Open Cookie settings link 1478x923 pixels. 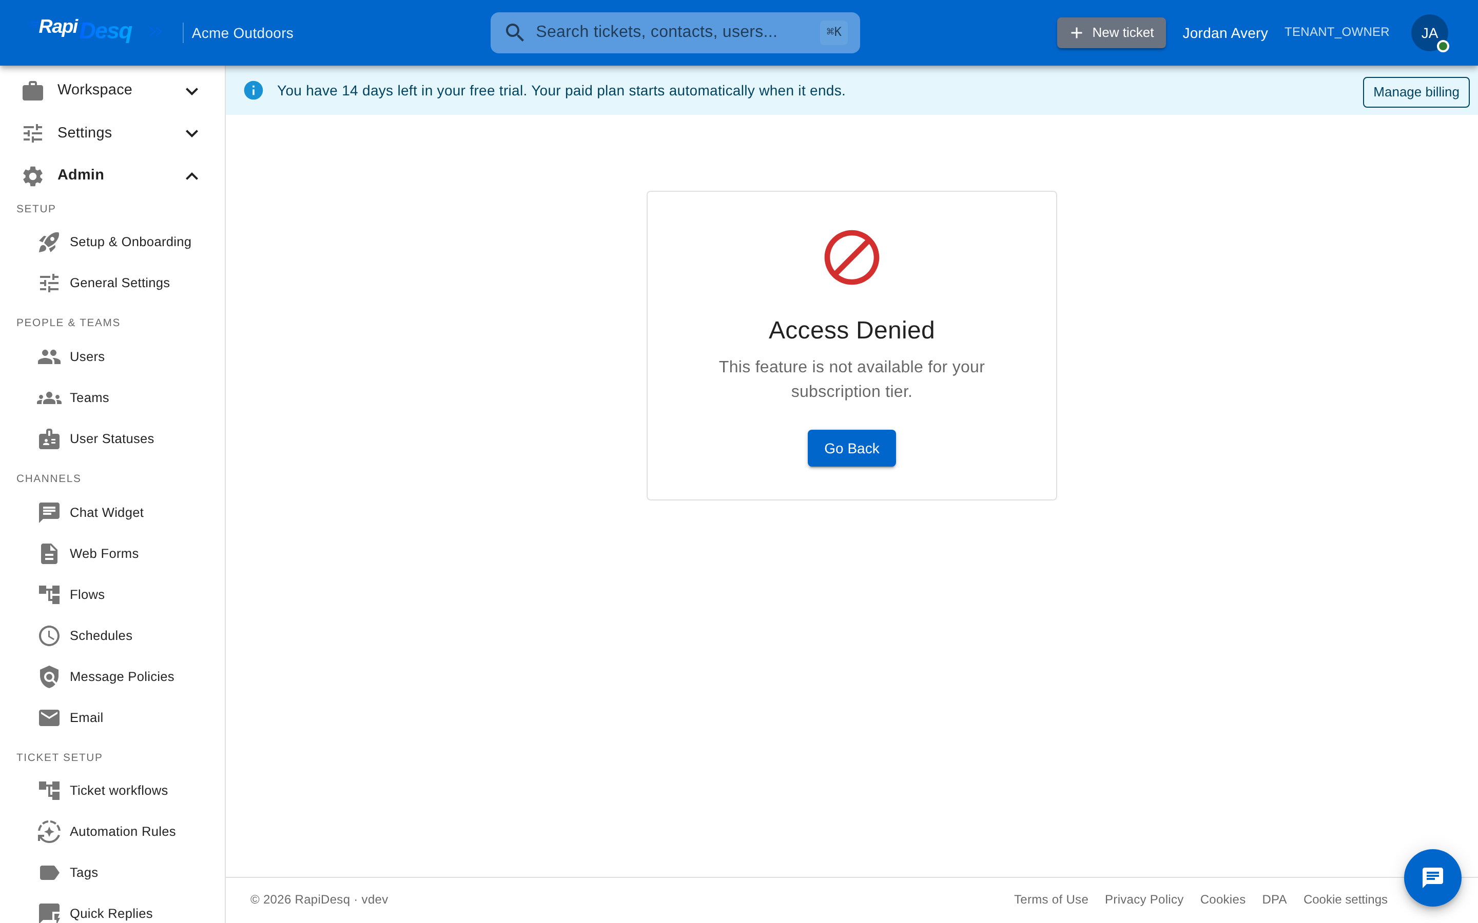(x=1345, y=899)
